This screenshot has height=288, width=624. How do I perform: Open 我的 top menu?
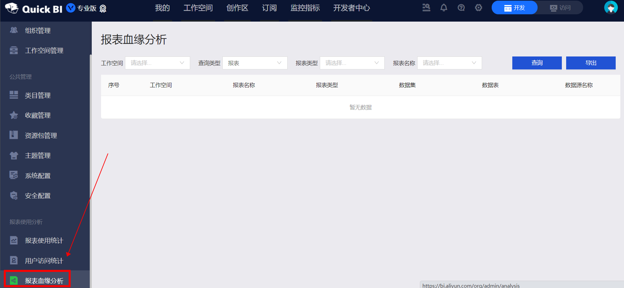162,8
